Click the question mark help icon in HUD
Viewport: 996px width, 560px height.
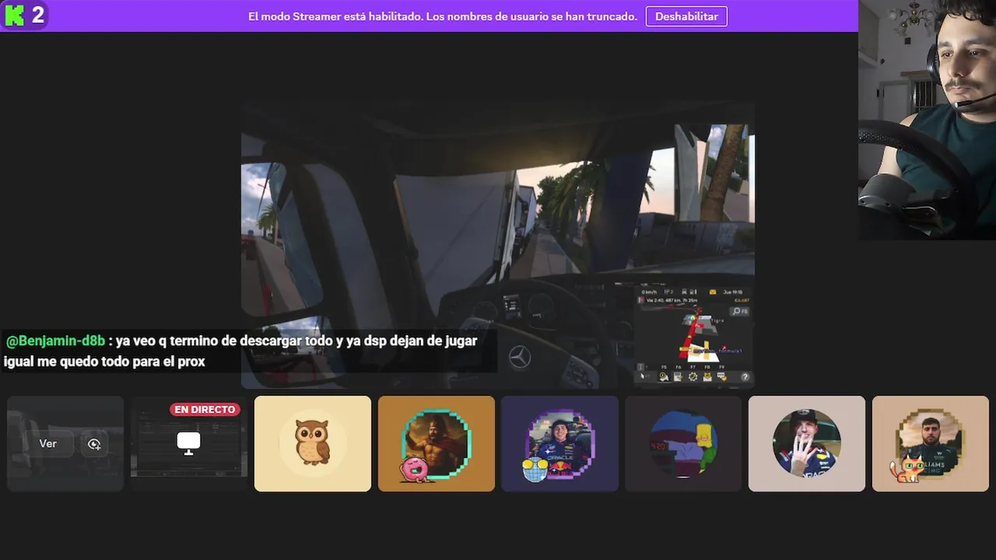[745, 376]
